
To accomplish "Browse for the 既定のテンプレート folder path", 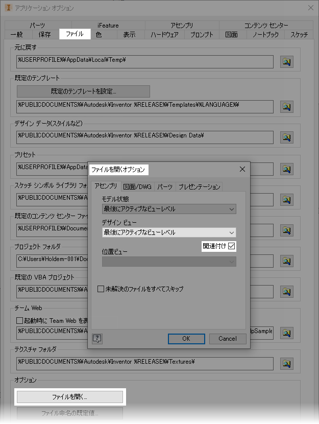I will pos(286,107).
